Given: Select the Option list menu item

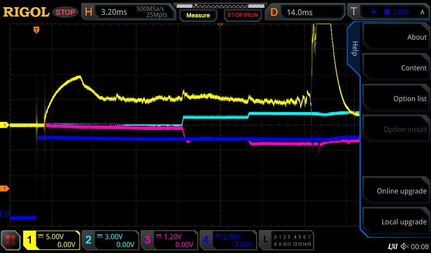Looking at the screenshot, I should tap(396, 99).
